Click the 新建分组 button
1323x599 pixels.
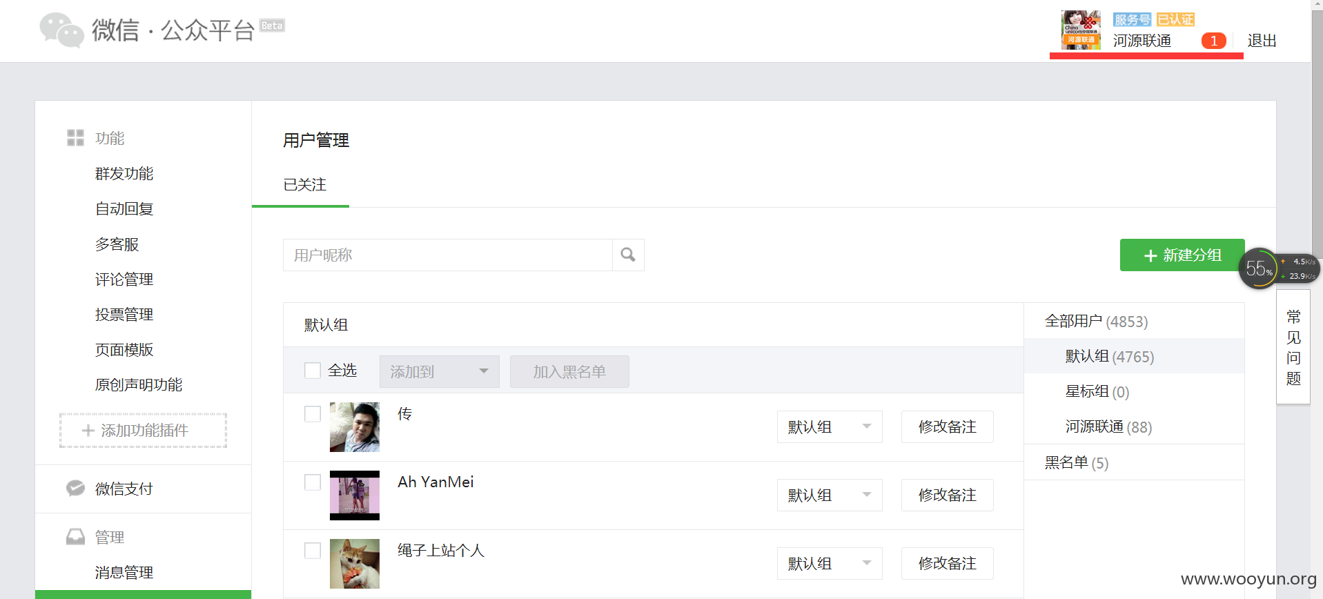click(x=1182, y=255)
